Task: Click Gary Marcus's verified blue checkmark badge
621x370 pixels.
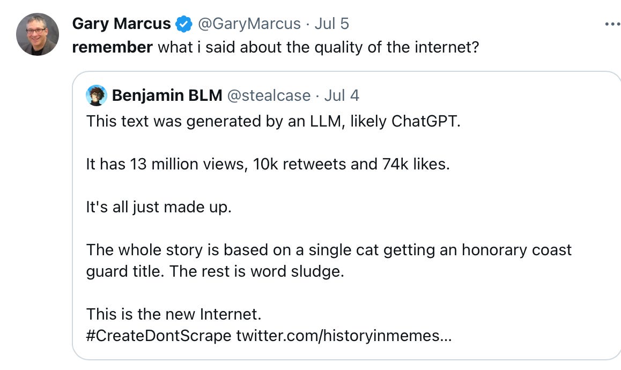Action: click(x=182, y=24)
